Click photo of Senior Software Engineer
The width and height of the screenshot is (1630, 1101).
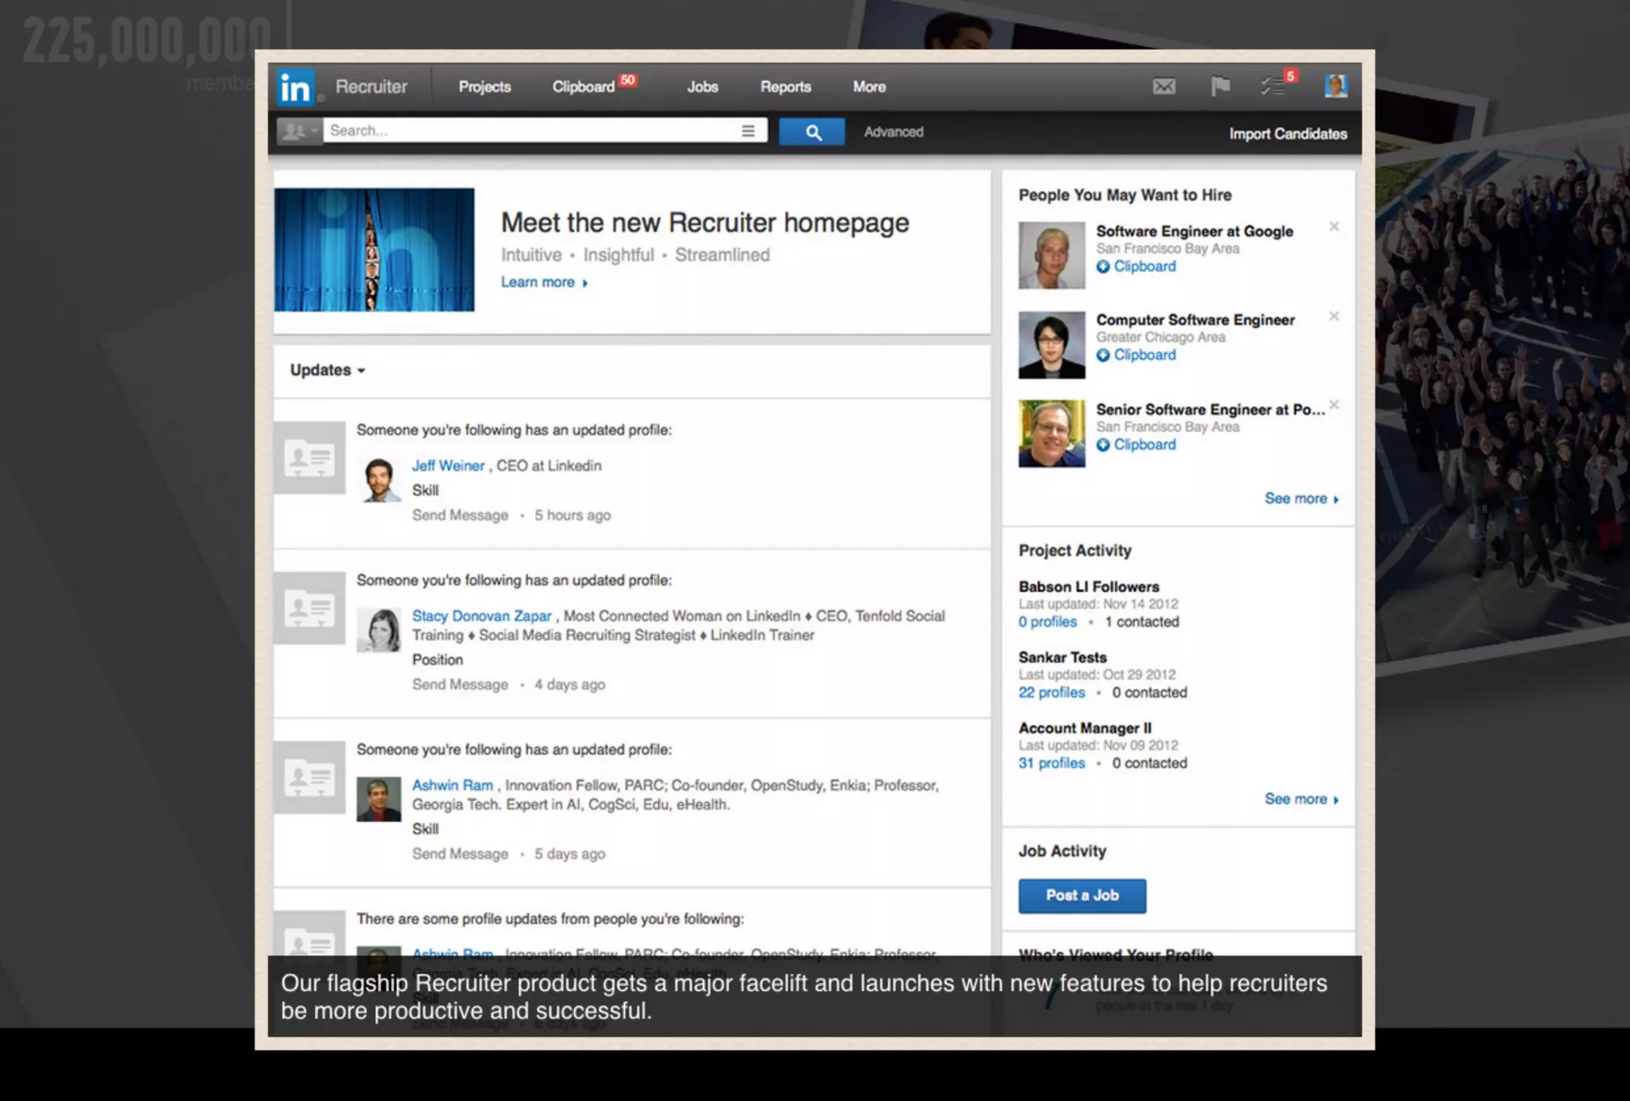(x=1051, y=434)
